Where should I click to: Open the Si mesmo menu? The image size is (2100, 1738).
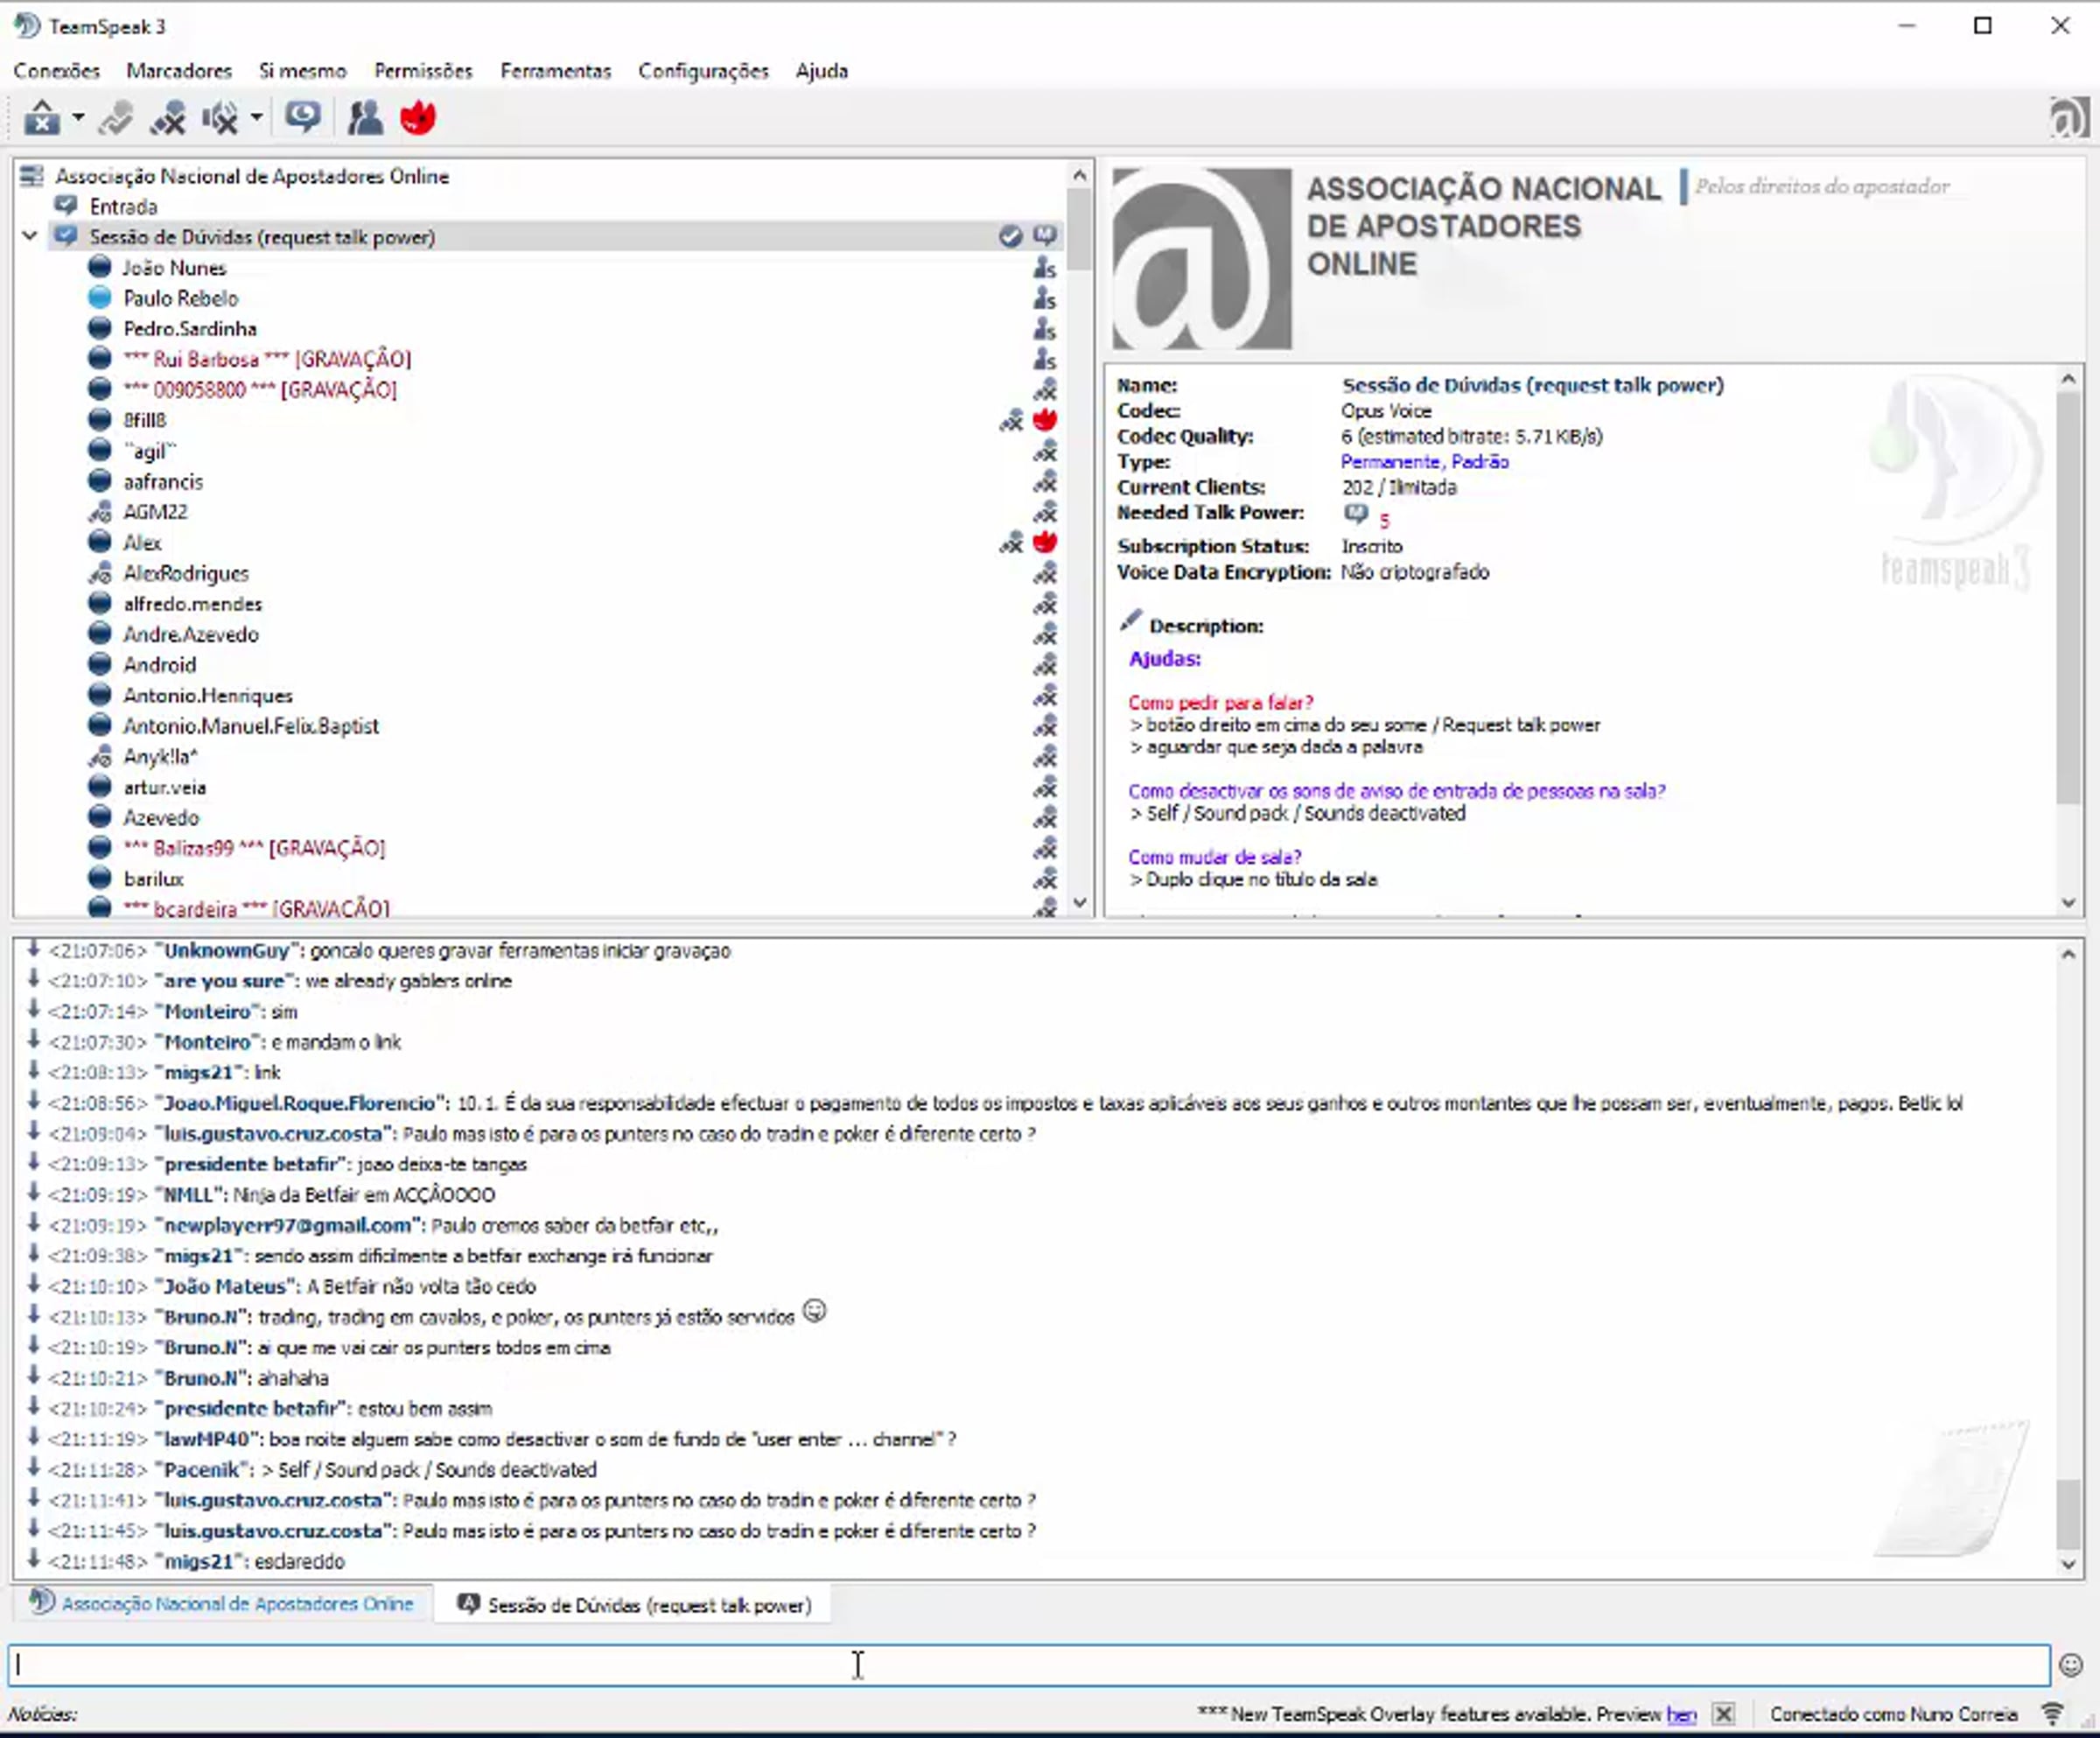click(303, 71)
